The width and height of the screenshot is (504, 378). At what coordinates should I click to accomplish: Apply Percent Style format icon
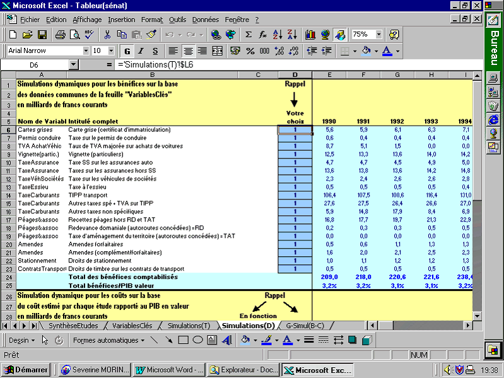pos(250,50)
